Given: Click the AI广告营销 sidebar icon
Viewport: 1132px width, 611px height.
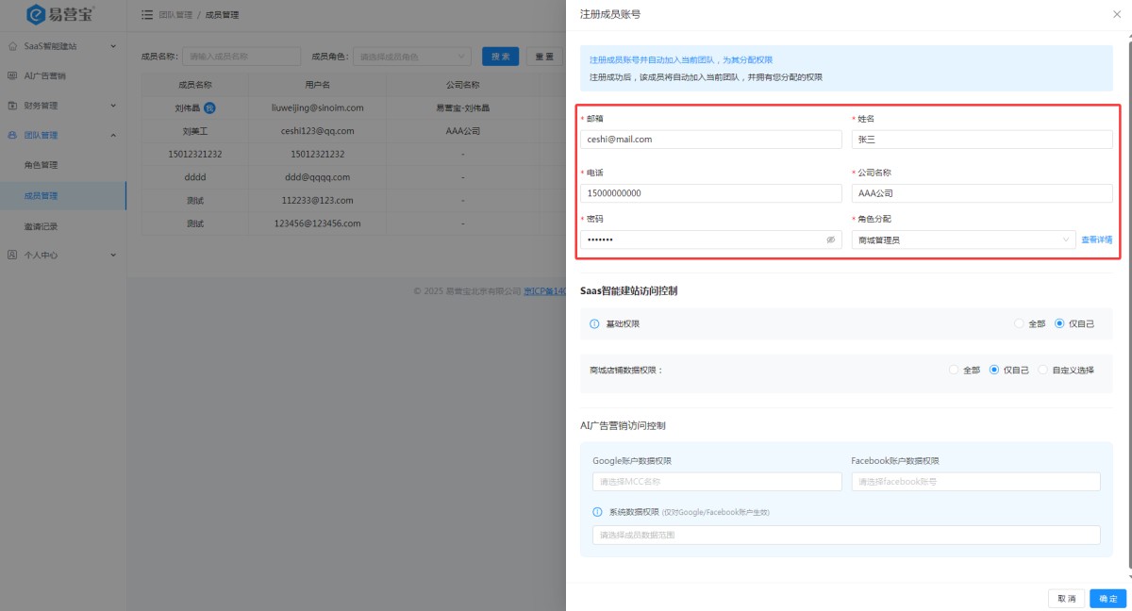Looking at the screenshot, I should point(12,75).
